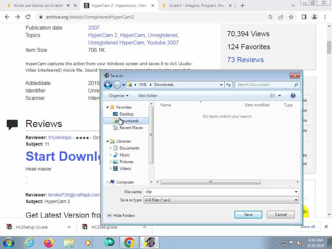
Task: Click the Save button
Action: [x=248, y=215]
